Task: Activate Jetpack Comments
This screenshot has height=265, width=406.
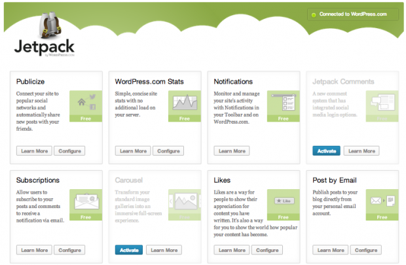Action: point(326,151)
